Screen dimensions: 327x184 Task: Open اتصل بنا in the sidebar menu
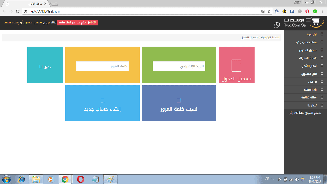point(305,105)
